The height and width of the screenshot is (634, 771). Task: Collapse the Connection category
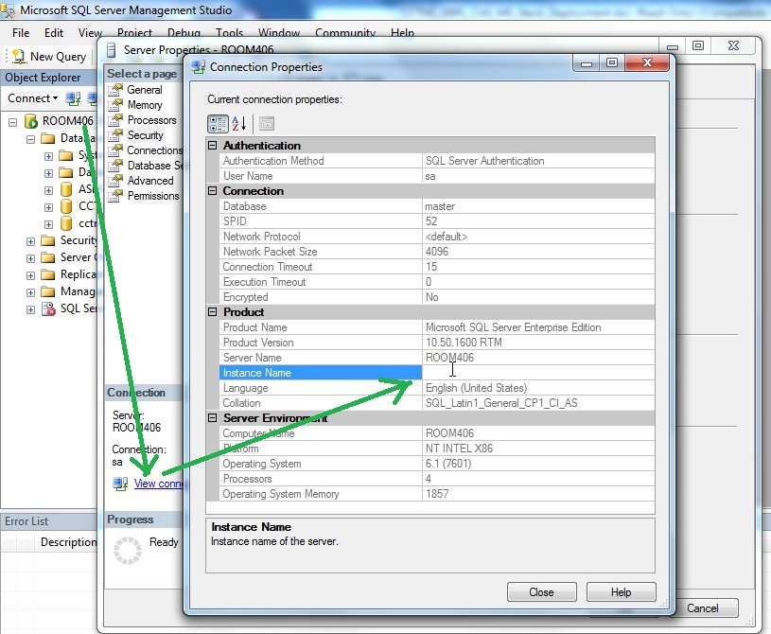click(x=213, y=191)
